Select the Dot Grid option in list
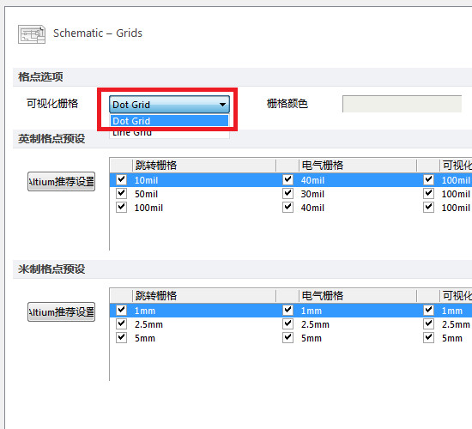Viewport: 472px width, 429px height. [x=169, y=121]
